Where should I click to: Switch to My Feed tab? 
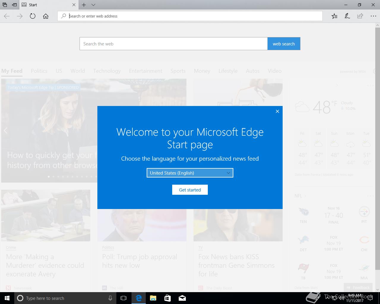(x=12, y=71)
